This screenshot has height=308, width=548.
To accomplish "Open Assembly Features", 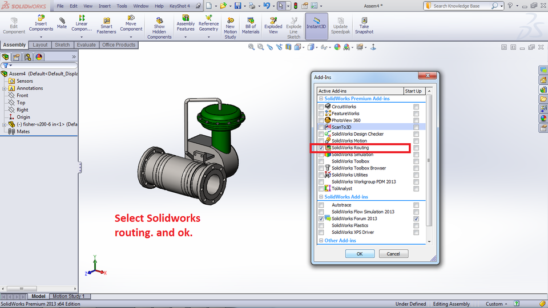I will 186,23.
